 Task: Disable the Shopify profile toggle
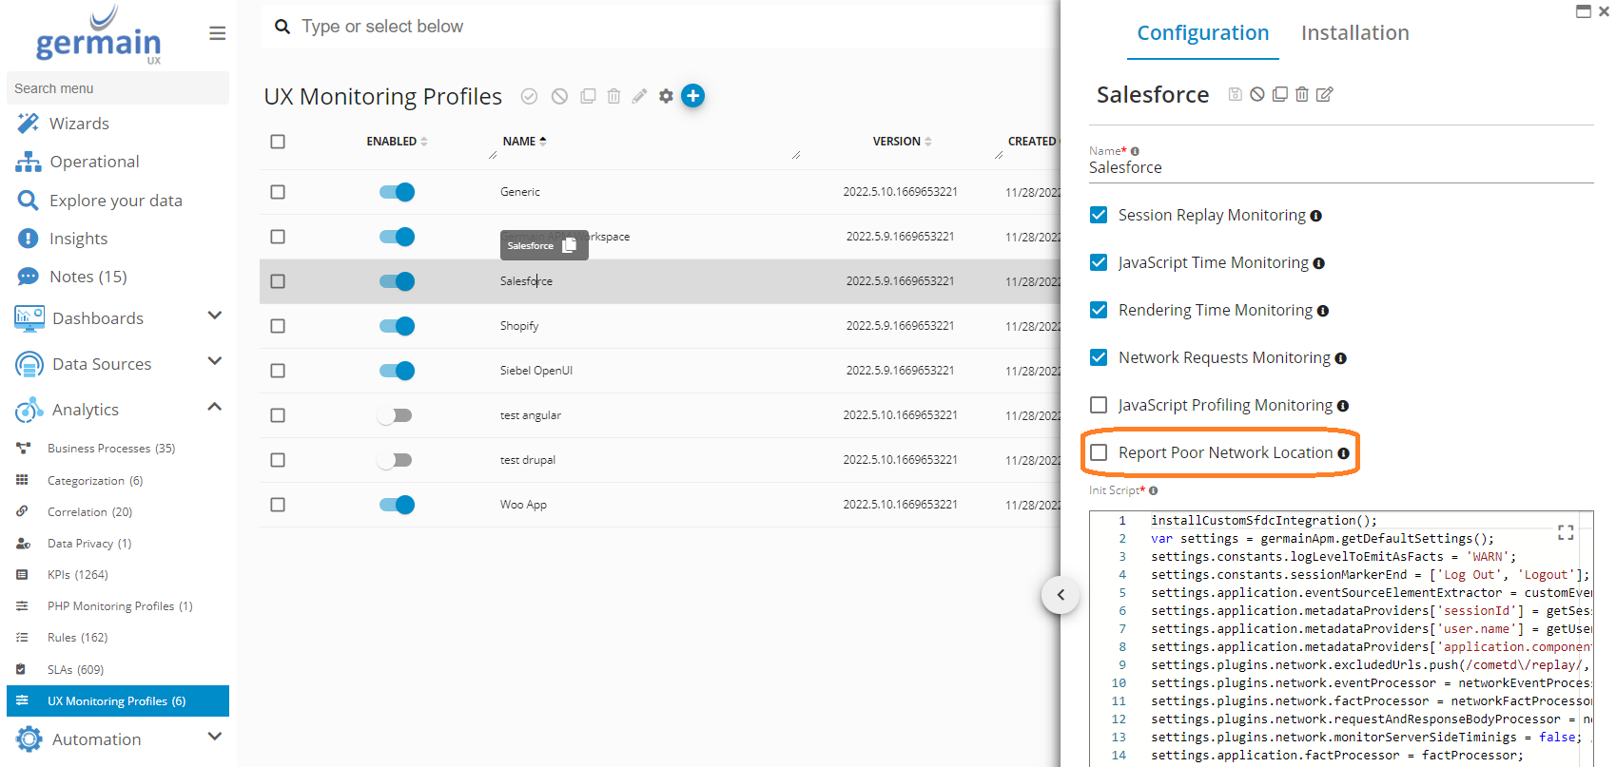pyautogui.click(x=396, y=326)
